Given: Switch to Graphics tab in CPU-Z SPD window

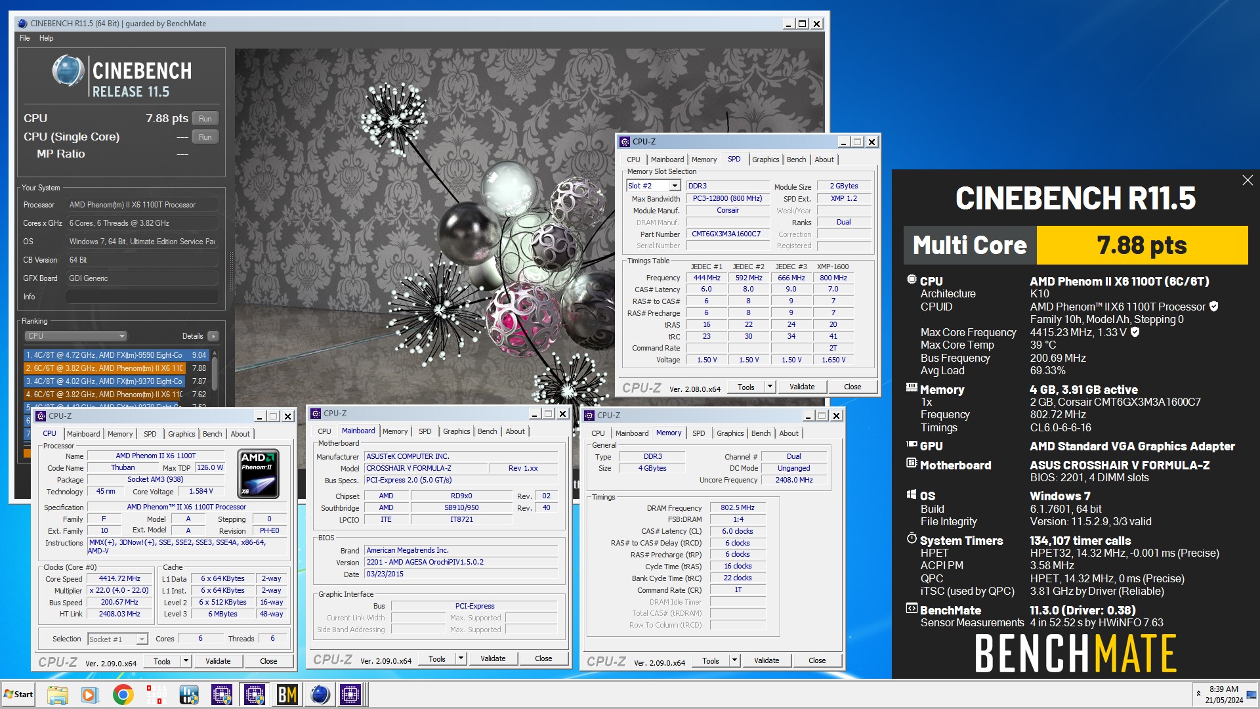Looking at the screenshot, I should [x=765, y=160].
